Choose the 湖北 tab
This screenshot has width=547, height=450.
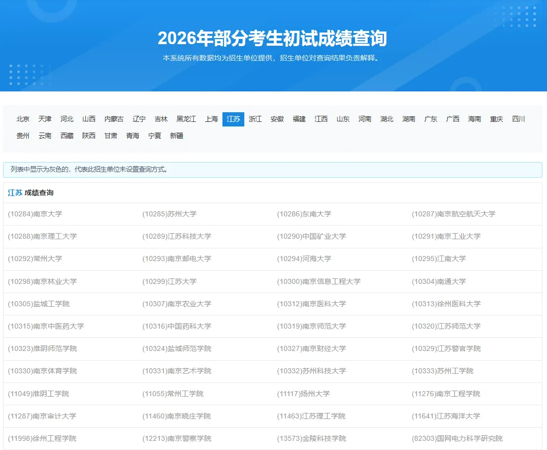(387, 119)
